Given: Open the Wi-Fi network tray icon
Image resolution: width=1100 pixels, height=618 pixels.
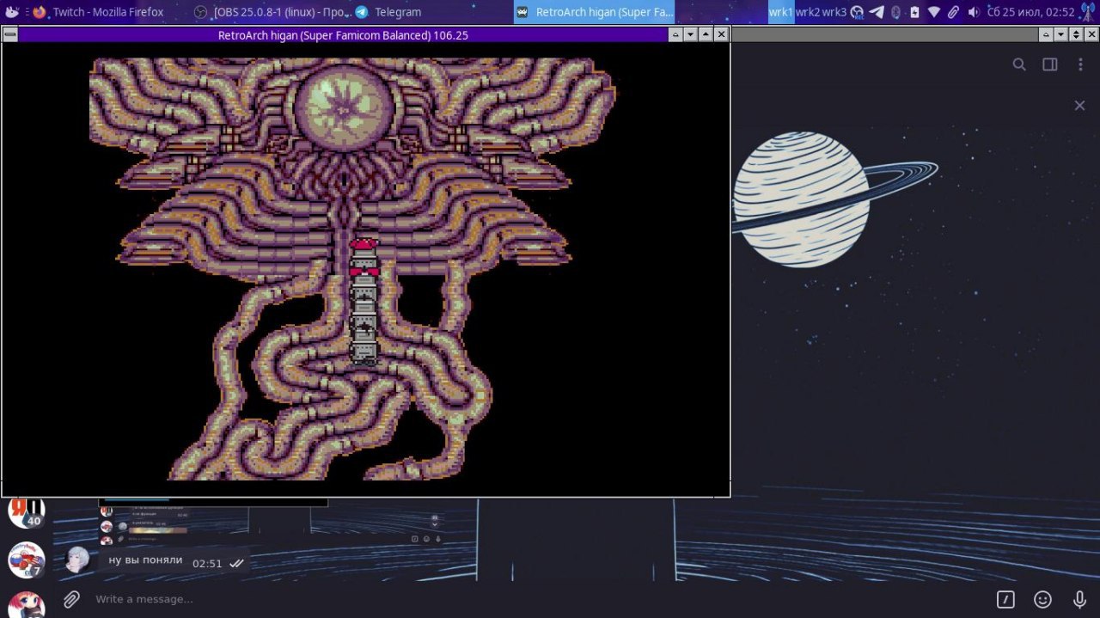Looking at the screenshot, I should pos(934,12).
